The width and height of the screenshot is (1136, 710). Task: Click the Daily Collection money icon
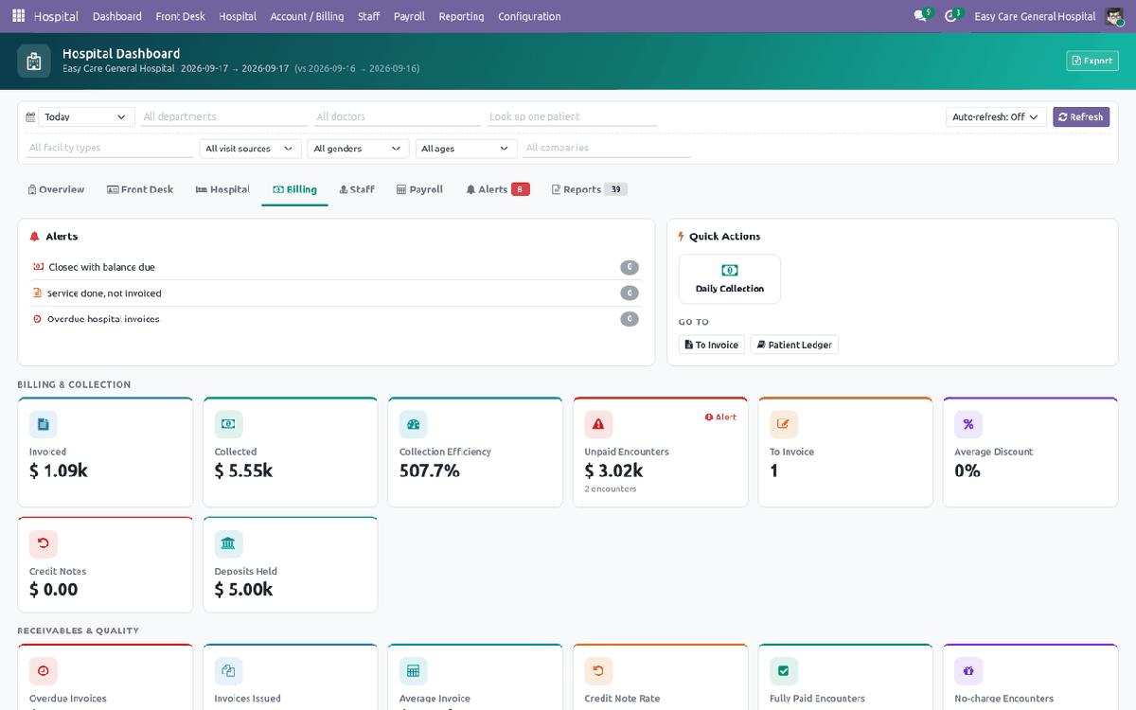pos(730,271)
